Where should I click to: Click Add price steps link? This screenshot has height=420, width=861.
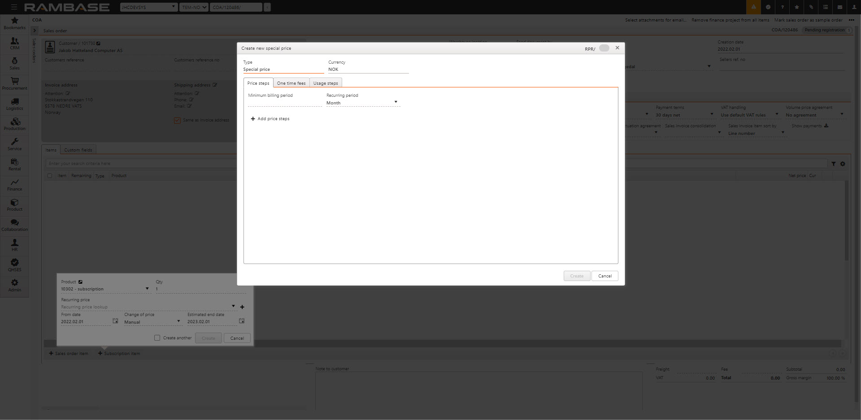click(270, 119)
